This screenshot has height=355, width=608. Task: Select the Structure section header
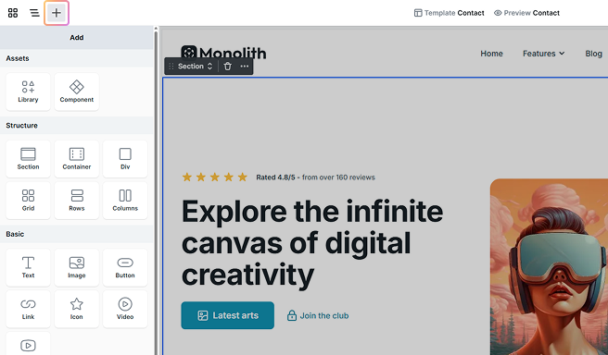click(x=77, y=126)
